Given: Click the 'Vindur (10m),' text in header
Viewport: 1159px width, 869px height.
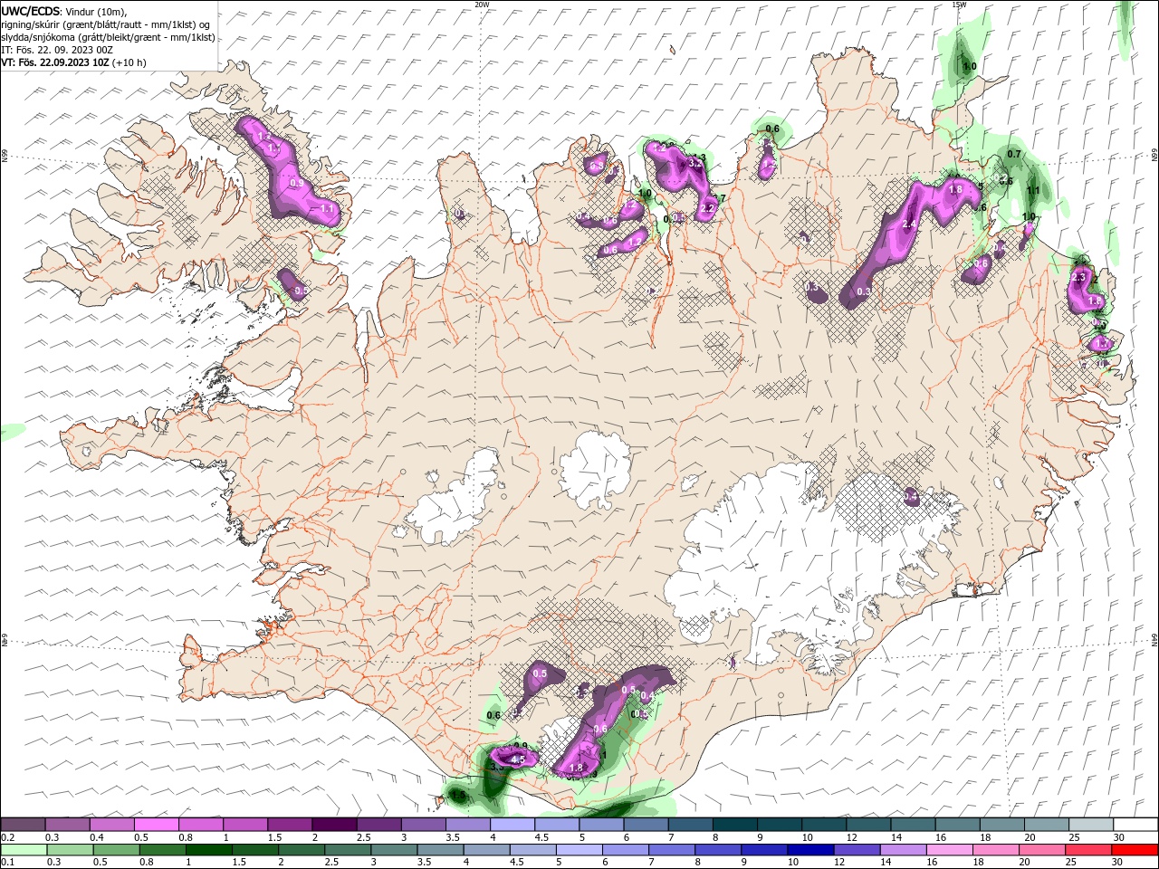Looking at the screenshot, I should click(98, 11).
